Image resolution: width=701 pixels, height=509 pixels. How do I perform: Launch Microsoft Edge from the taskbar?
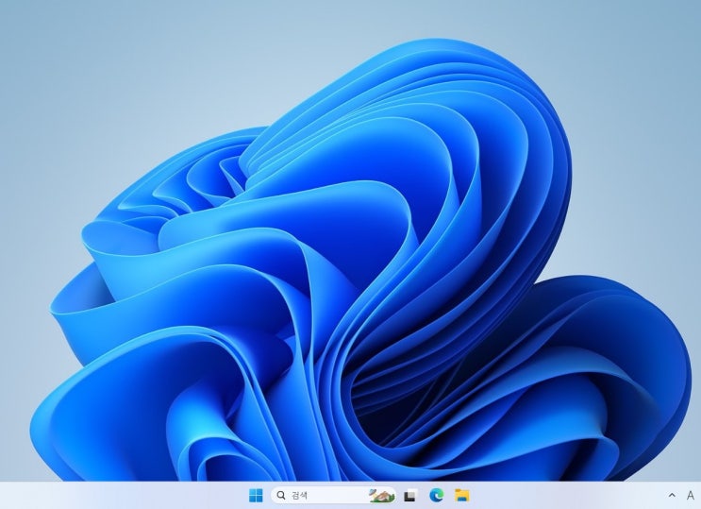436,495
